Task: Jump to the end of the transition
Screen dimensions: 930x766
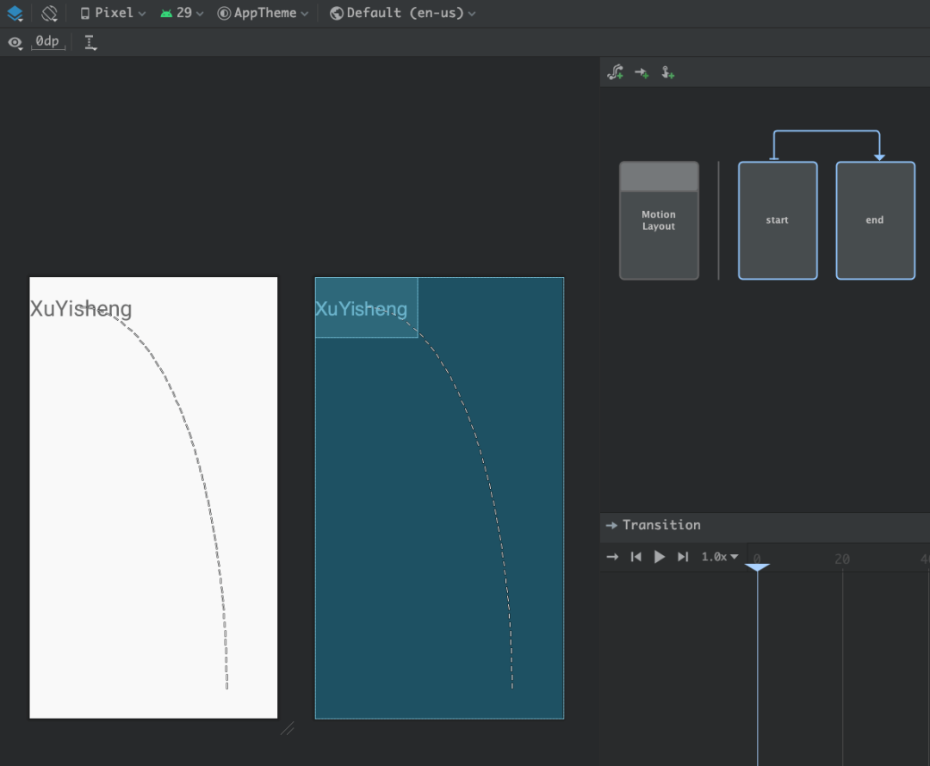Action: pyautogui.click(x=683, y=557)
